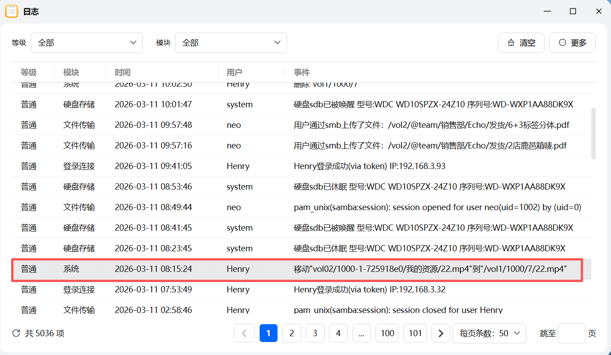Click the 时间 column header

[x=123, y=72]
